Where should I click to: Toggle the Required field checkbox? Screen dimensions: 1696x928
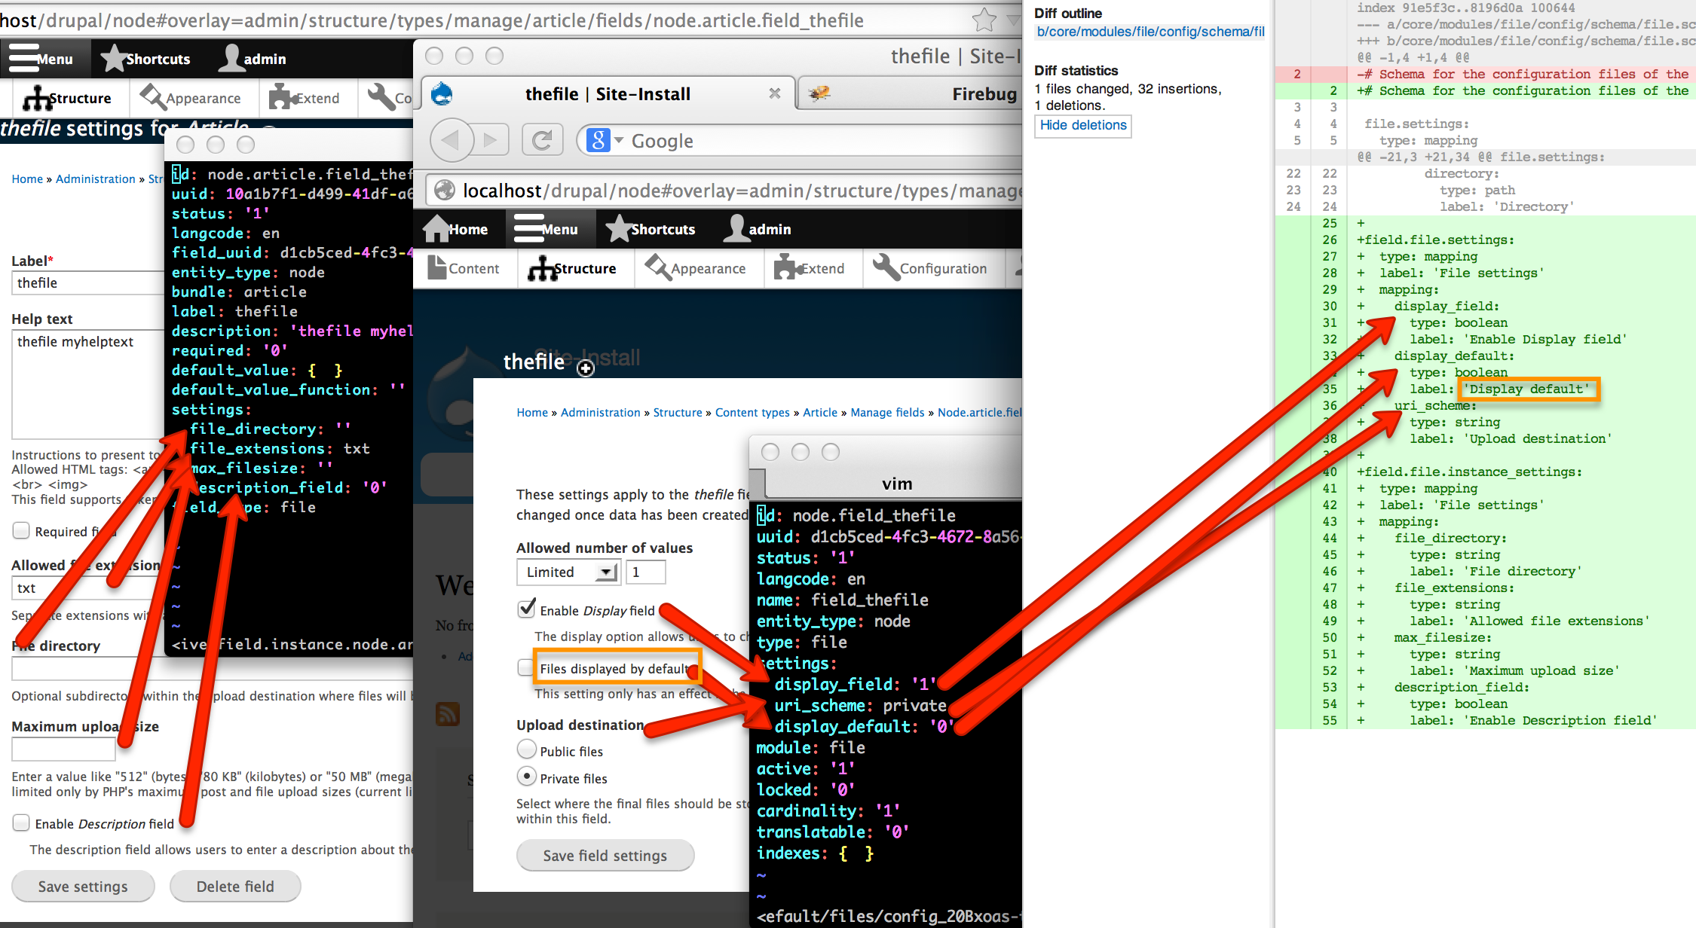pos(21,530)
